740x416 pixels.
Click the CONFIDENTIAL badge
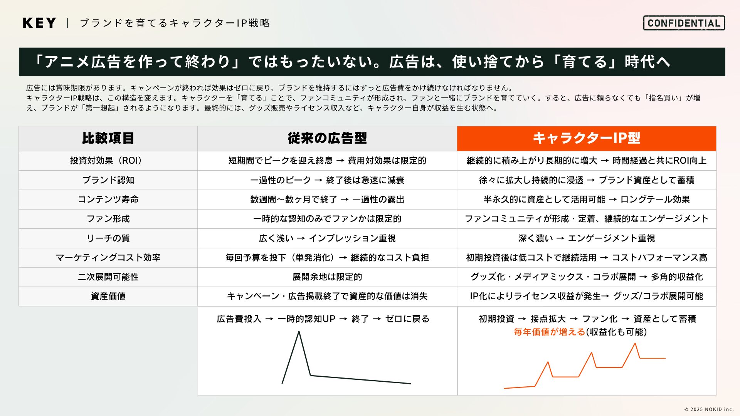pyautogui.click(x=684, y=23)
